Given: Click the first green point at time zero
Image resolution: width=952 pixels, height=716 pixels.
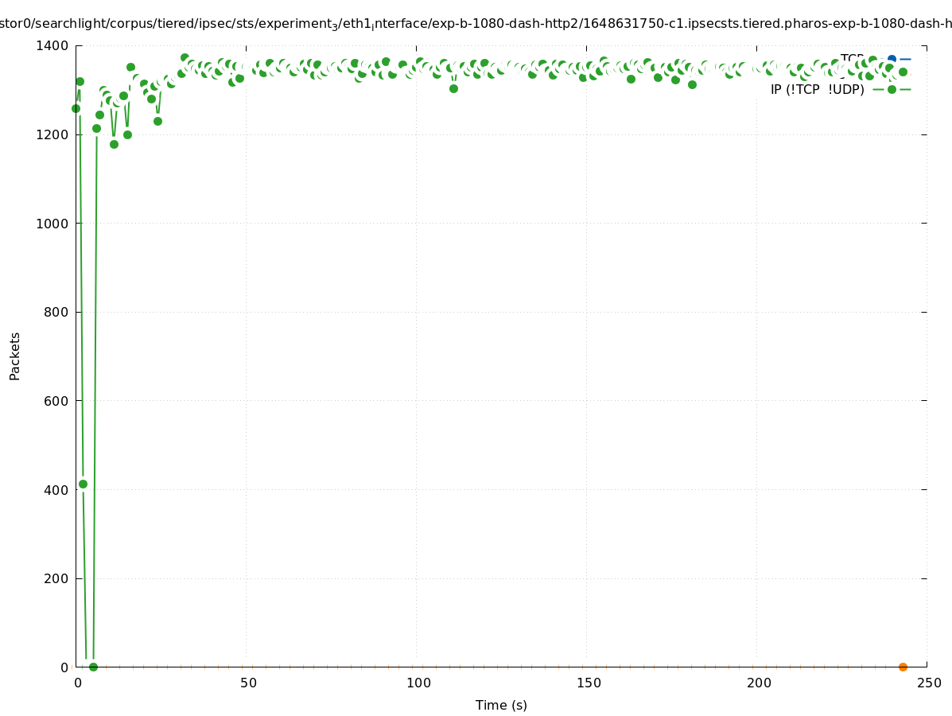Looking at the screenshot, I should click(76, 108).
